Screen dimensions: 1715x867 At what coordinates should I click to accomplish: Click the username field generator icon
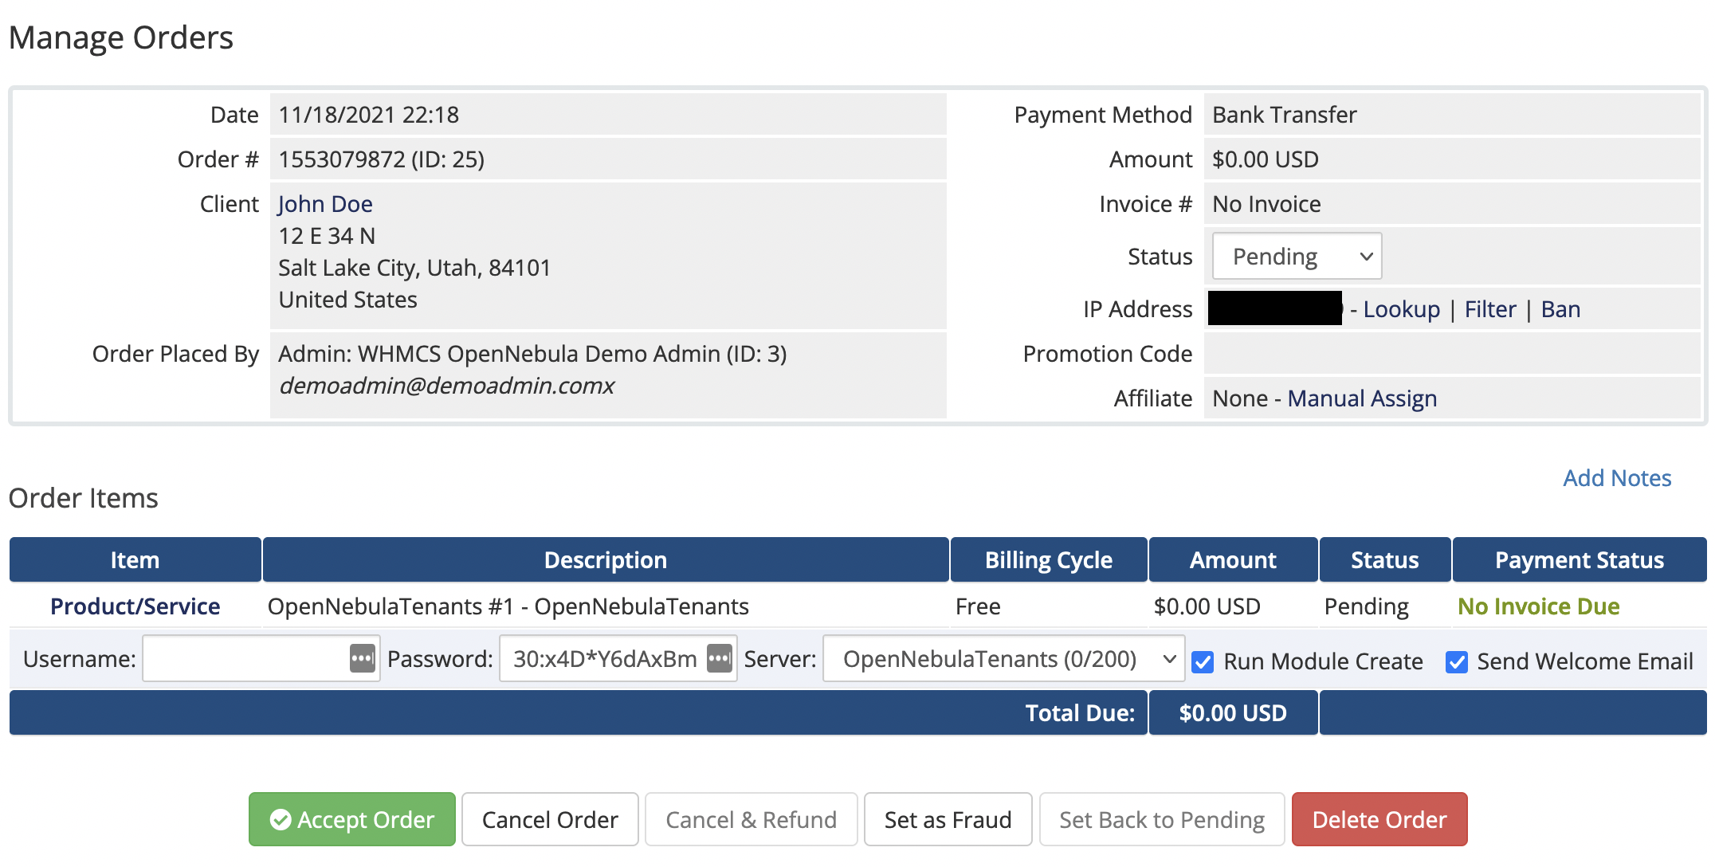tap(362, 659)
